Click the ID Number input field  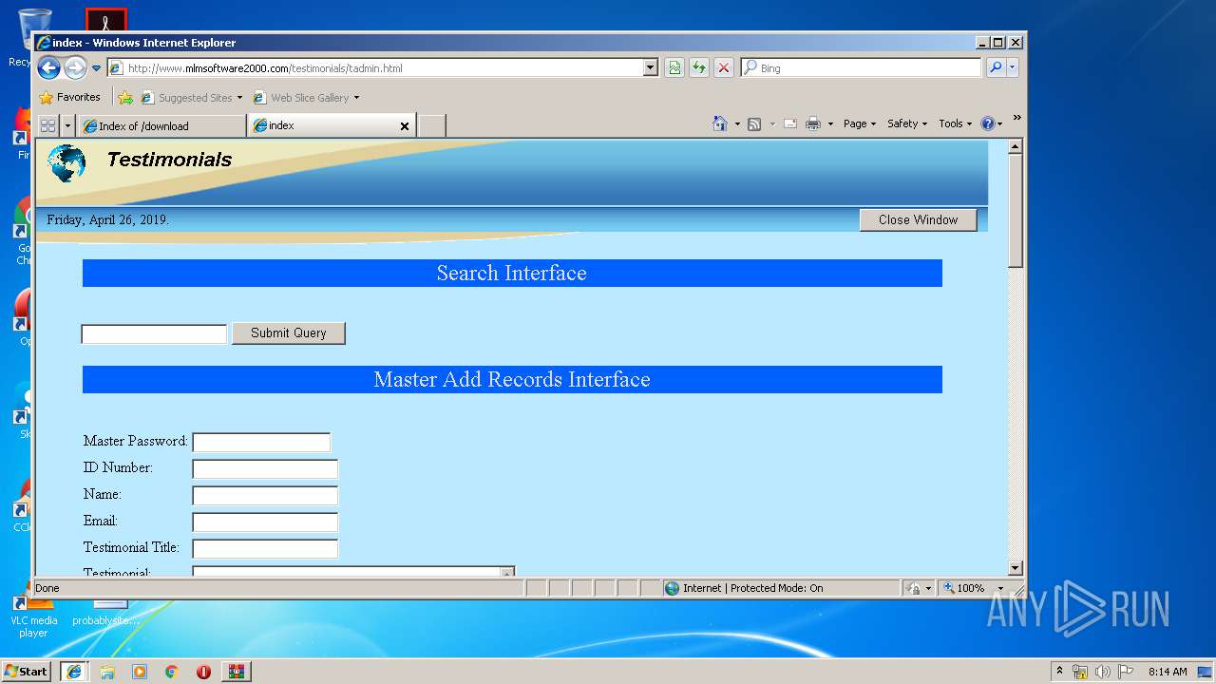(x=265, y=468)
